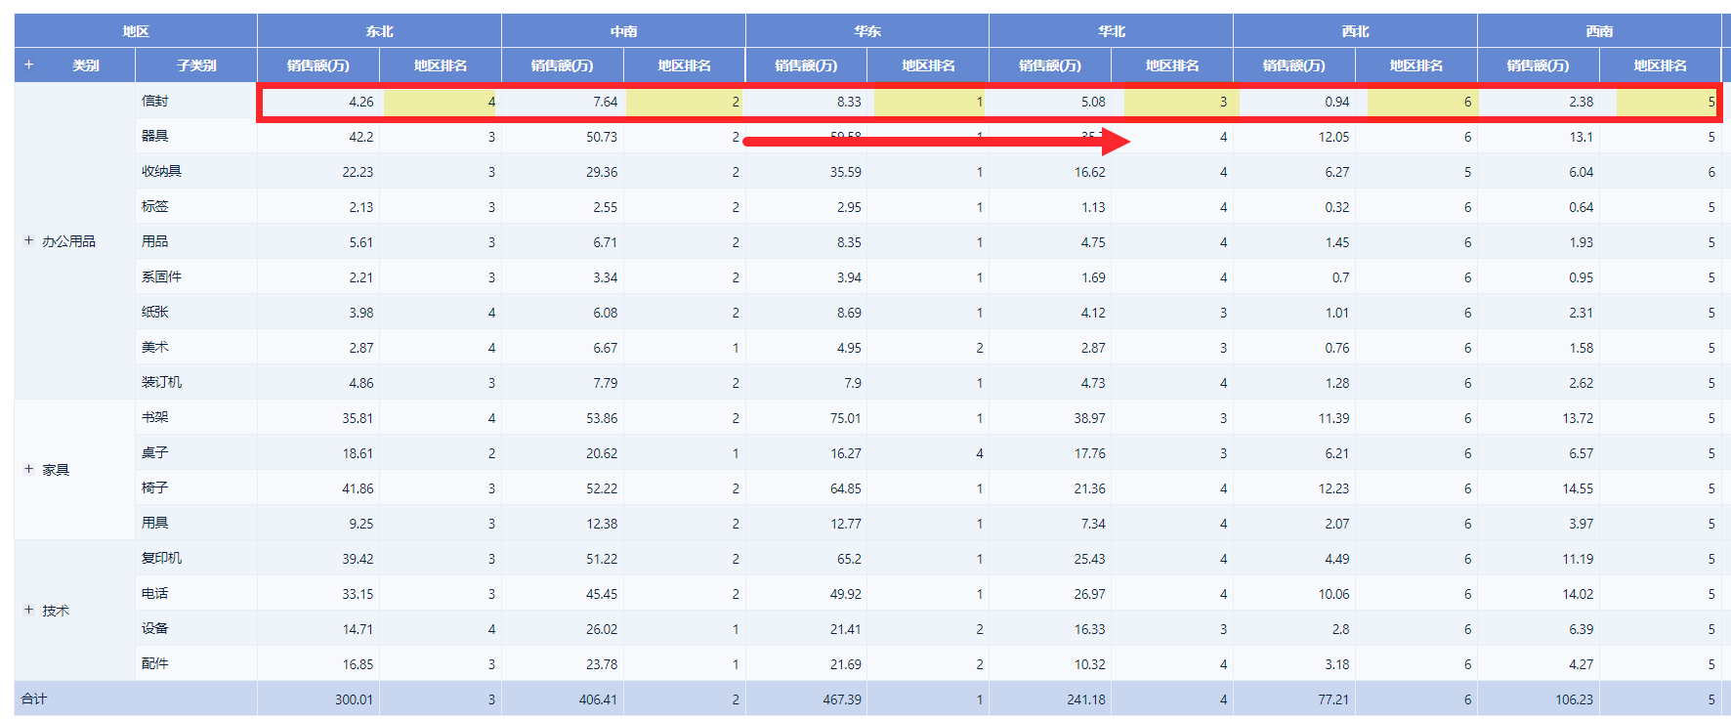
Task: Click the 西北 region column header
Action: coord(1355,31)
